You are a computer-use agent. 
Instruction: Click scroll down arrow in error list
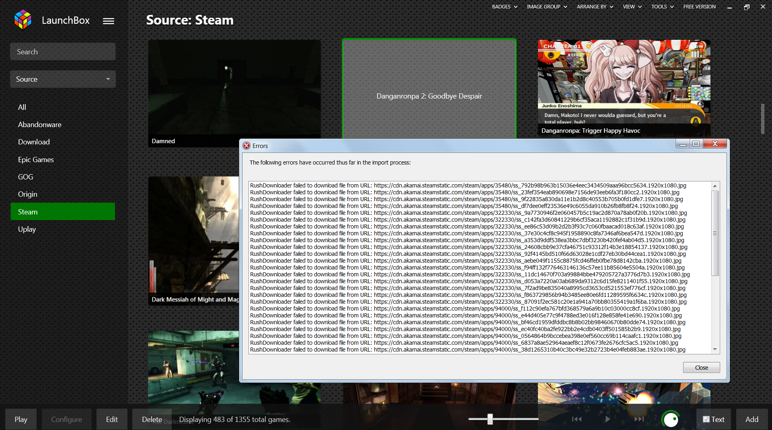[715, 349]
